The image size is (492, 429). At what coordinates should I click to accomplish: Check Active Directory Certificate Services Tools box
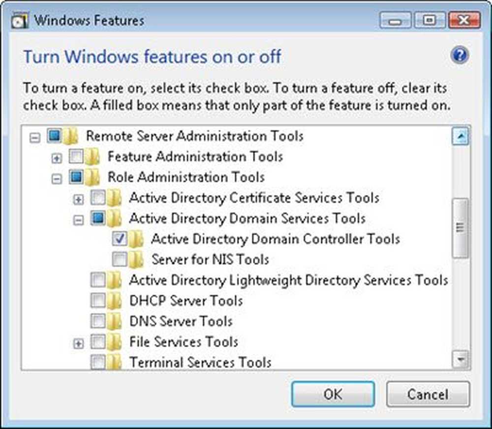[97, 198]
